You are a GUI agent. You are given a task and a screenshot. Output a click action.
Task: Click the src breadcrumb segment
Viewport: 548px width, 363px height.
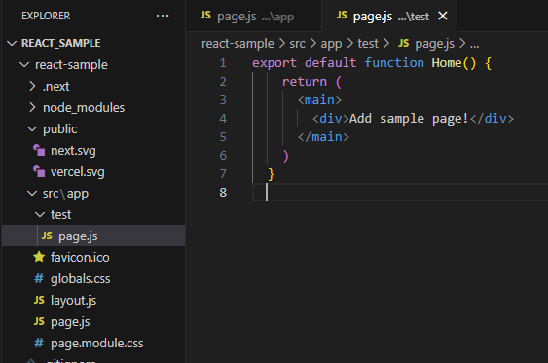[x=297, y=44]
